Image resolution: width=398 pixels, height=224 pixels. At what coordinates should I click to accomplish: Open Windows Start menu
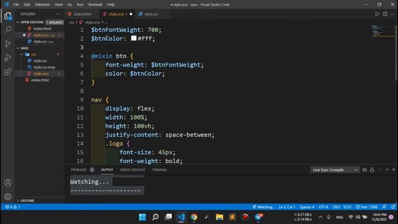click(142, 217)
